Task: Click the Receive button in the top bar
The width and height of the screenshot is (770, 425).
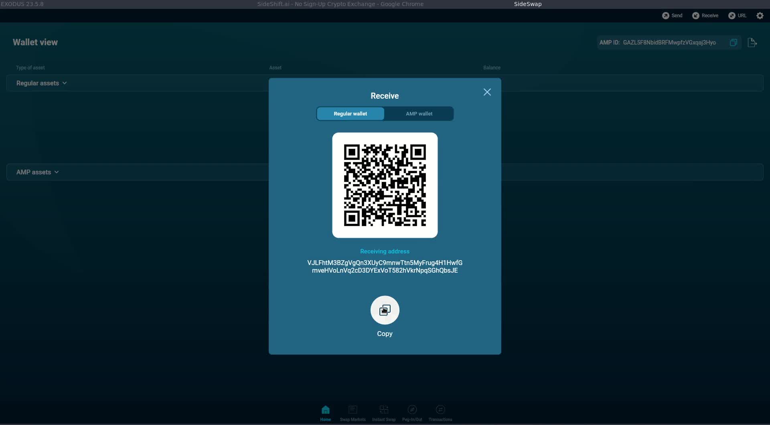Action: [705, 16]
